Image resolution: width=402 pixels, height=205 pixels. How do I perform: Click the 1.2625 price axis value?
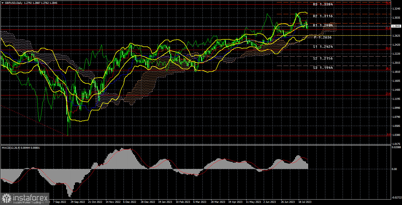[x=396, y=36]
